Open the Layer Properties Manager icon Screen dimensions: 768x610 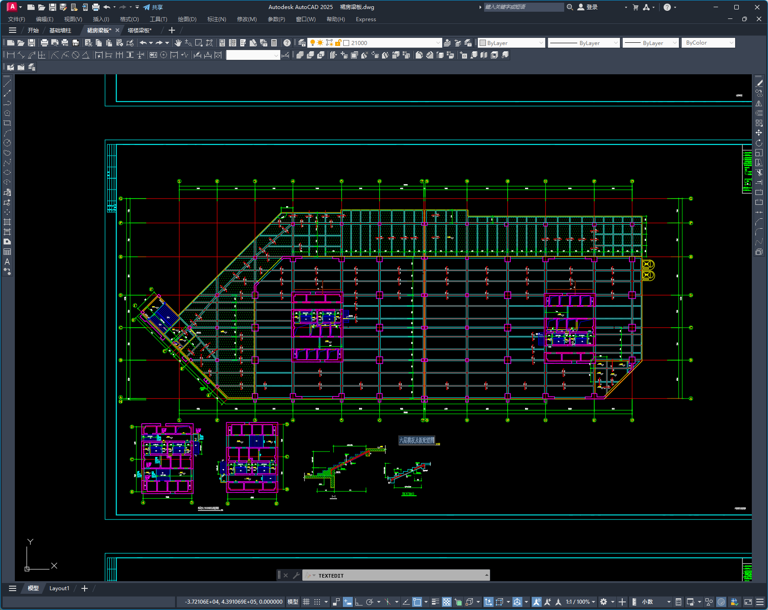tap(302, 43)
